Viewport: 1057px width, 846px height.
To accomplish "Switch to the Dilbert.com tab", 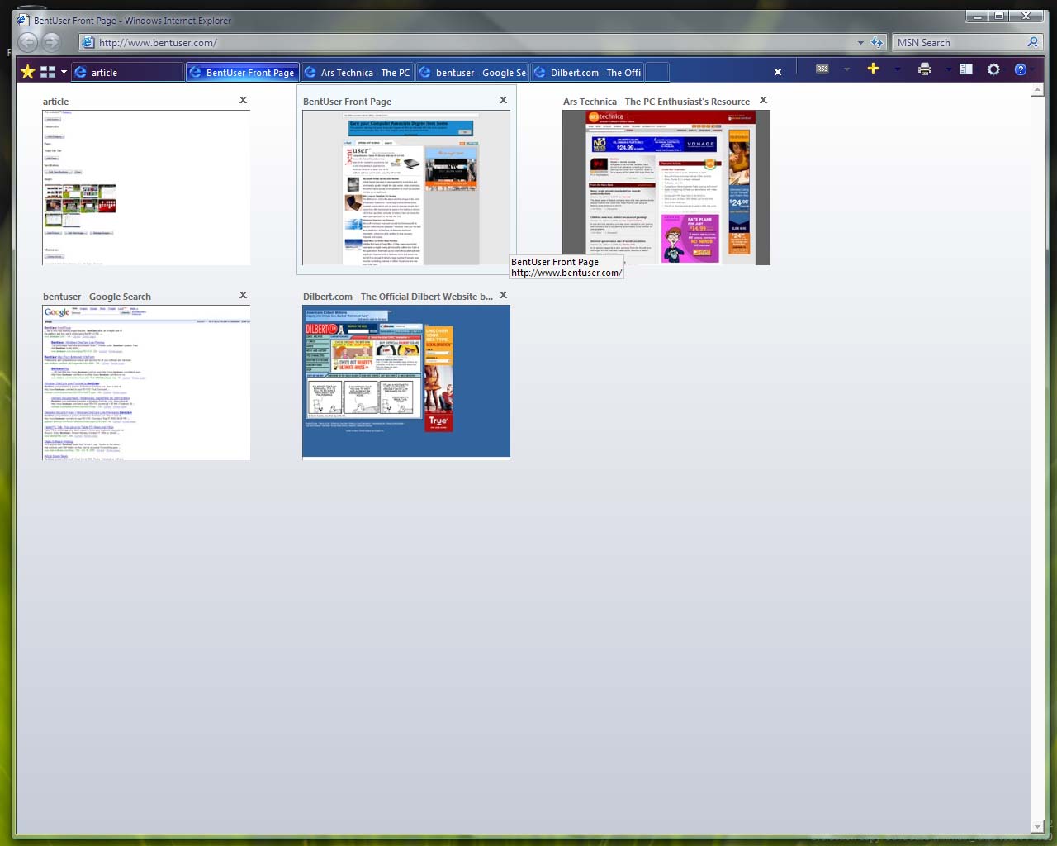I will (x=586, y=73).
